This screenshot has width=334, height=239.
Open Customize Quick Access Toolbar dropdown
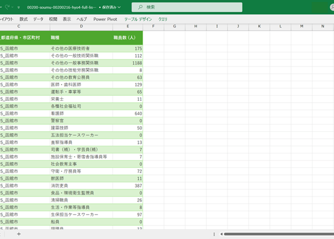(x=19, y=7)
